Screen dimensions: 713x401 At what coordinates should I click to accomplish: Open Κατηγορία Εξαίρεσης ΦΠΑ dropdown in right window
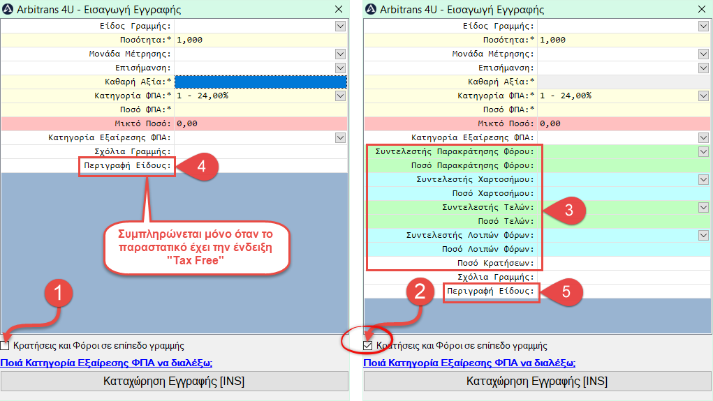coord(703,137)
